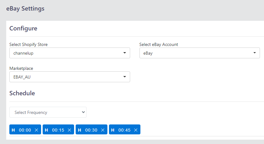Remove the 00:15 hourly schedule tag
This screenshot has height=144, width=264.
click(x=69, y=130)
